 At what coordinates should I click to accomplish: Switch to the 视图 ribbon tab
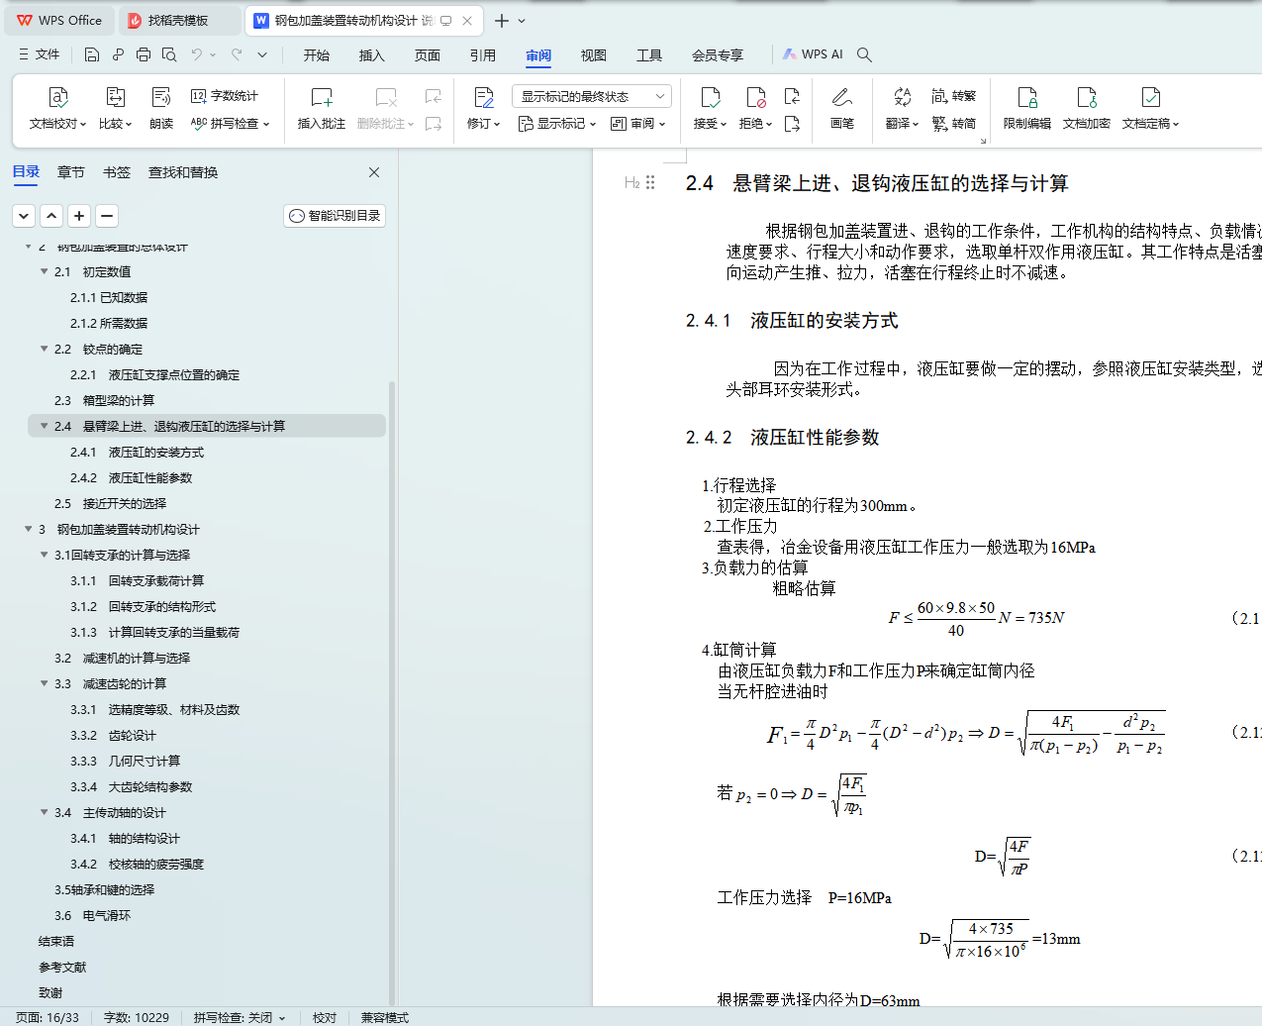point(594,55)
